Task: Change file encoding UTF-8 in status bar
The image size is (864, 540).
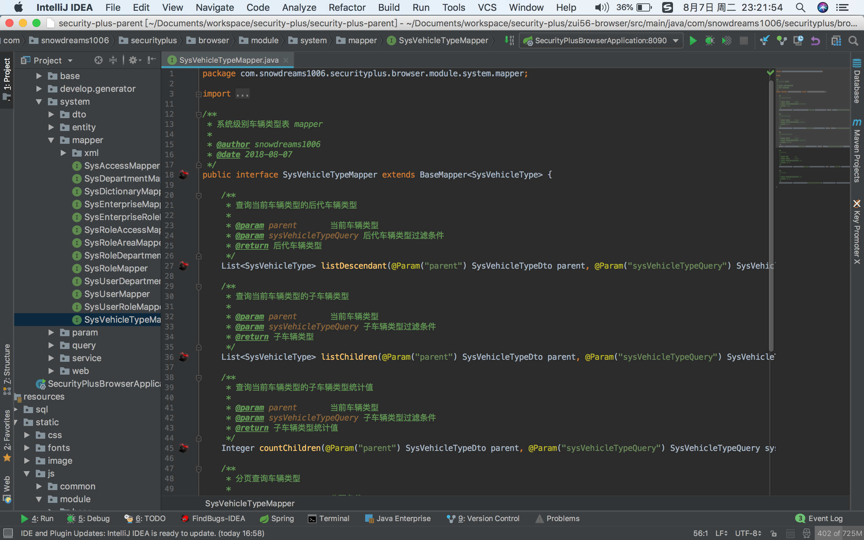Action: (748, 533)
